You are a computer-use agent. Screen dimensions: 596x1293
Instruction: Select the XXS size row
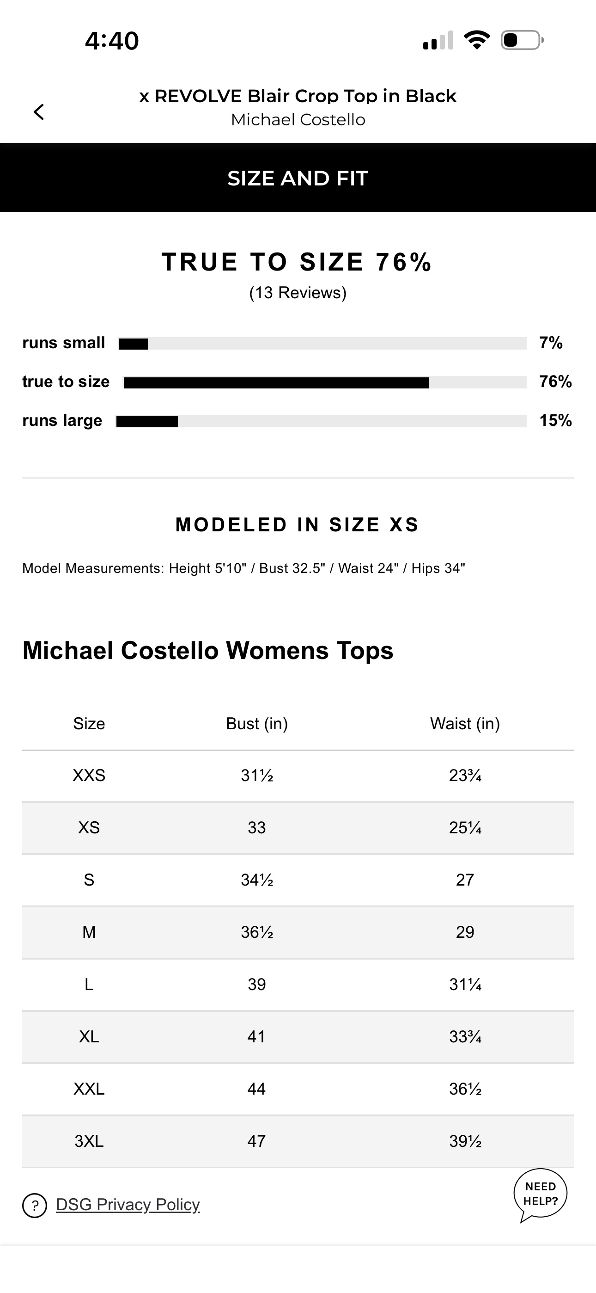pos(298,776)
